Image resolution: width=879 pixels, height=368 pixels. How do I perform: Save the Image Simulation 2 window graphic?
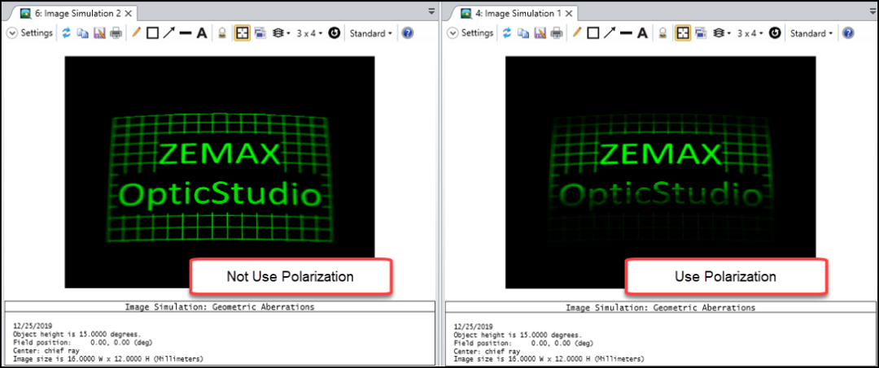(x=99, y=33)
